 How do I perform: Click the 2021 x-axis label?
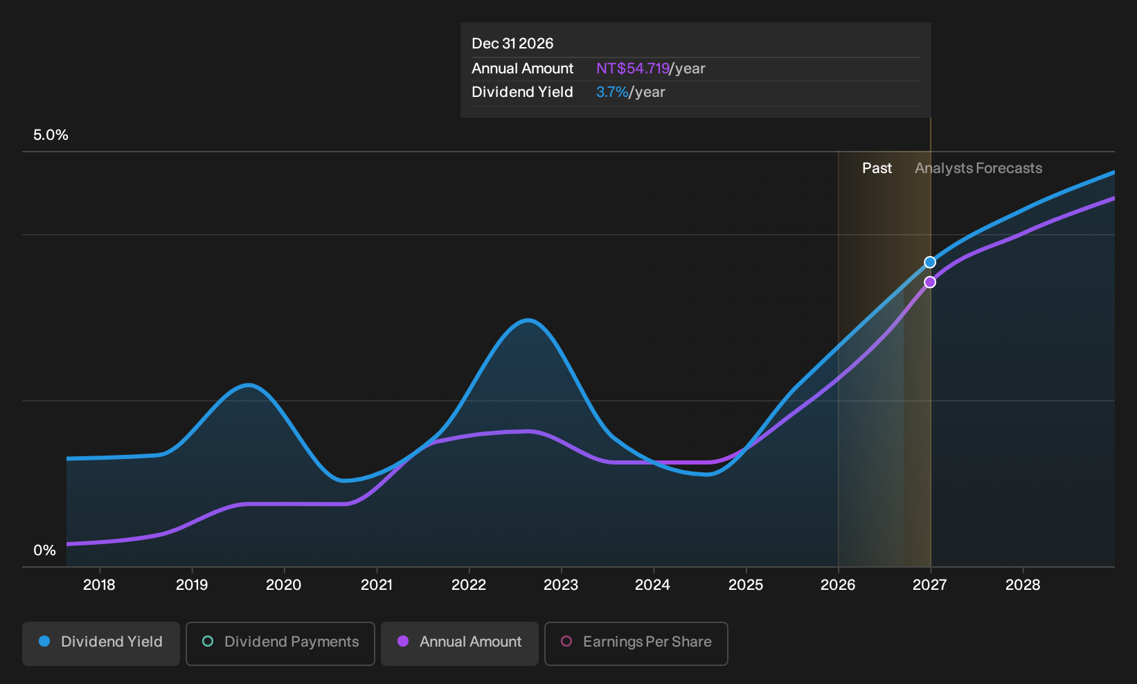pos(377,585)
